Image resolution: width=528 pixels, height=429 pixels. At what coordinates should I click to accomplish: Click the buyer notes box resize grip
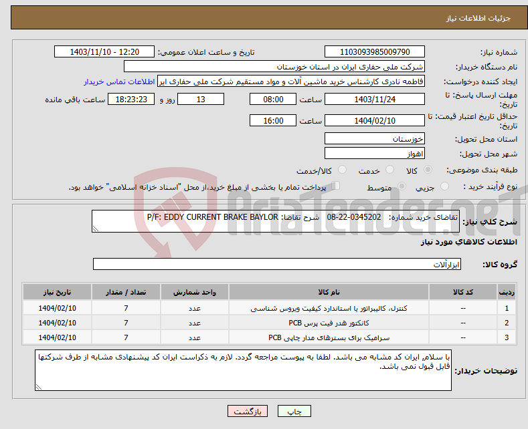pos(39,387)
